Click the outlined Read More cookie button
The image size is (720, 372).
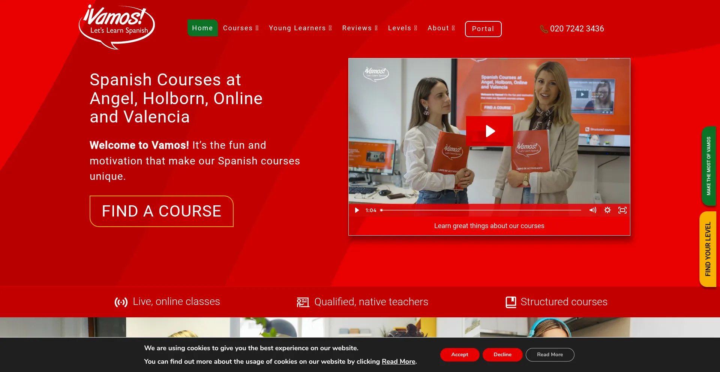[550, 355]
